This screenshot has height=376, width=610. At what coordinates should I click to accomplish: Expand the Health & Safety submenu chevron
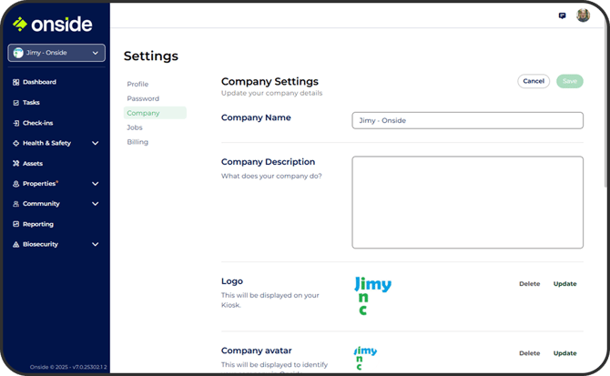(x=95, y=143)
